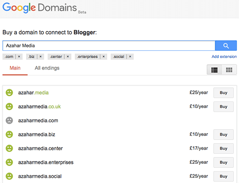Remove the .social extension chip
Viewport: 239px width, 183px height.
pyautogui.click(x=130, y=57)
